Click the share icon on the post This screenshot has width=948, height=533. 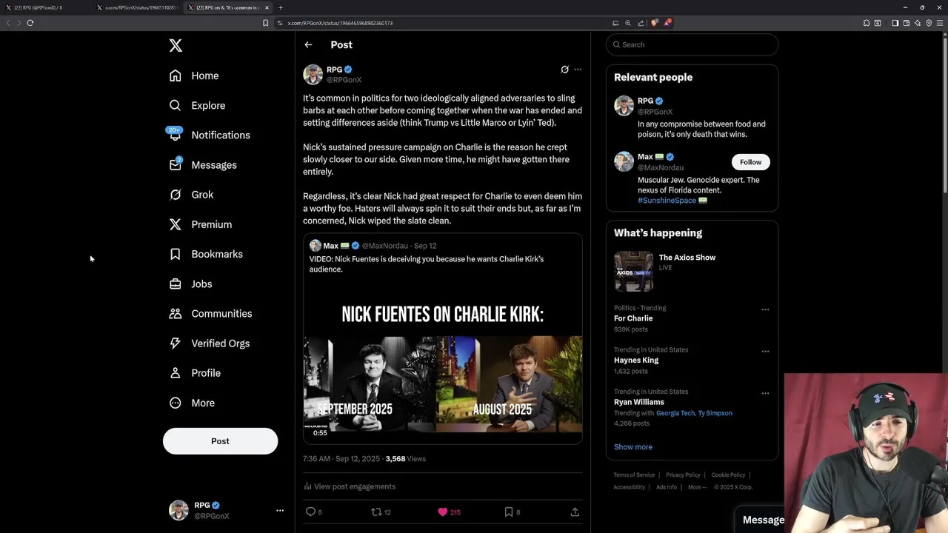(575, 512)
